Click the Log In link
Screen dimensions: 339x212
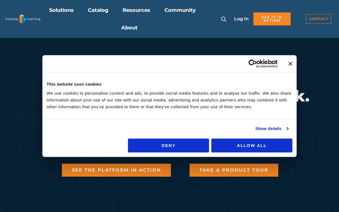[x=241, y=19]
